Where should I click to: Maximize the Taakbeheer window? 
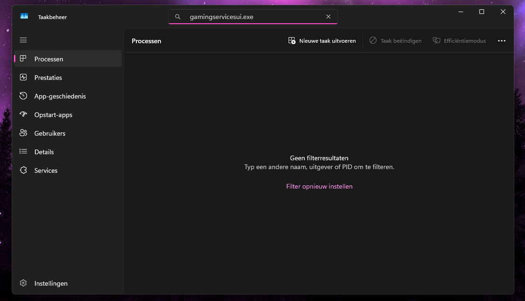tap(482, 12)
